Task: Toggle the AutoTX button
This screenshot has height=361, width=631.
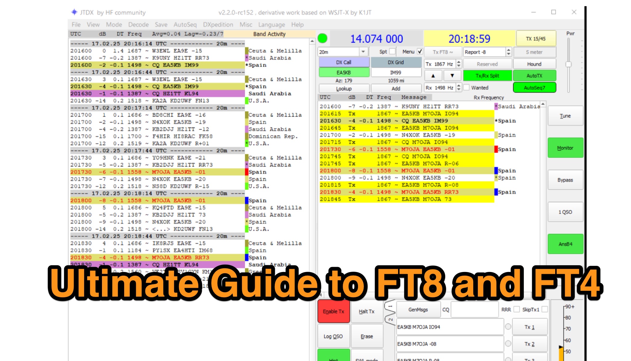Action: tap(535, 76)
